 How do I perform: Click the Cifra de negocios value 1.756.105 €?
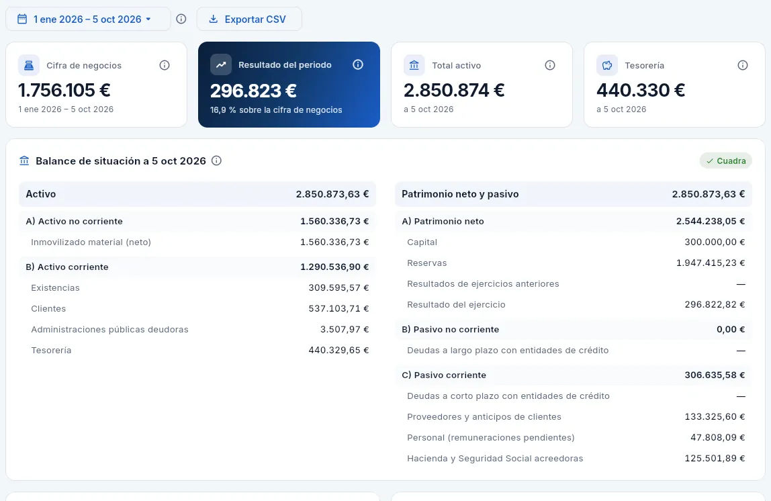click(64, 91)
